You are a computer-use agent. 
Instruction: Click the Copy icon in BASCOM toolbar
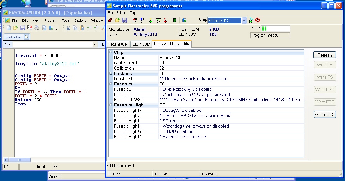coord(75,28)
